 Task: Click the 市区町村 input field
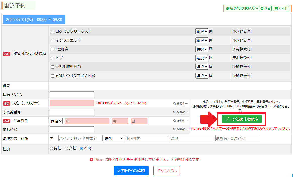click(x=147, y=138)
